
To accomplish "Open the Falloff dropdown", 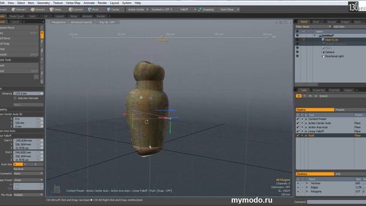I will [188, 10].
